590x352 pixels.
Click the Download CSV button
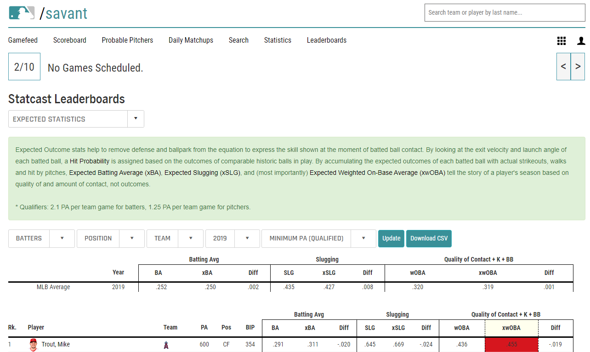click(x=429, y=239)
